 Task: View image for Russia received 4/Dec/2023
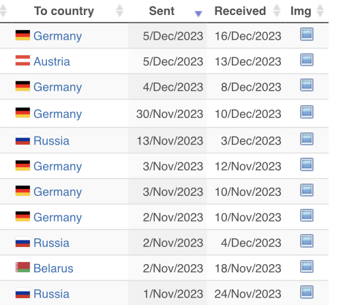click(x=307, y=241)
